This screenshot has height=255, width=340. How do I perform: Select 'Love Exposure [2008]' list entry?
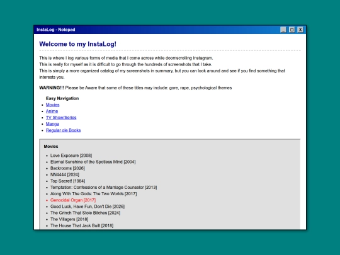coord(71,156)
